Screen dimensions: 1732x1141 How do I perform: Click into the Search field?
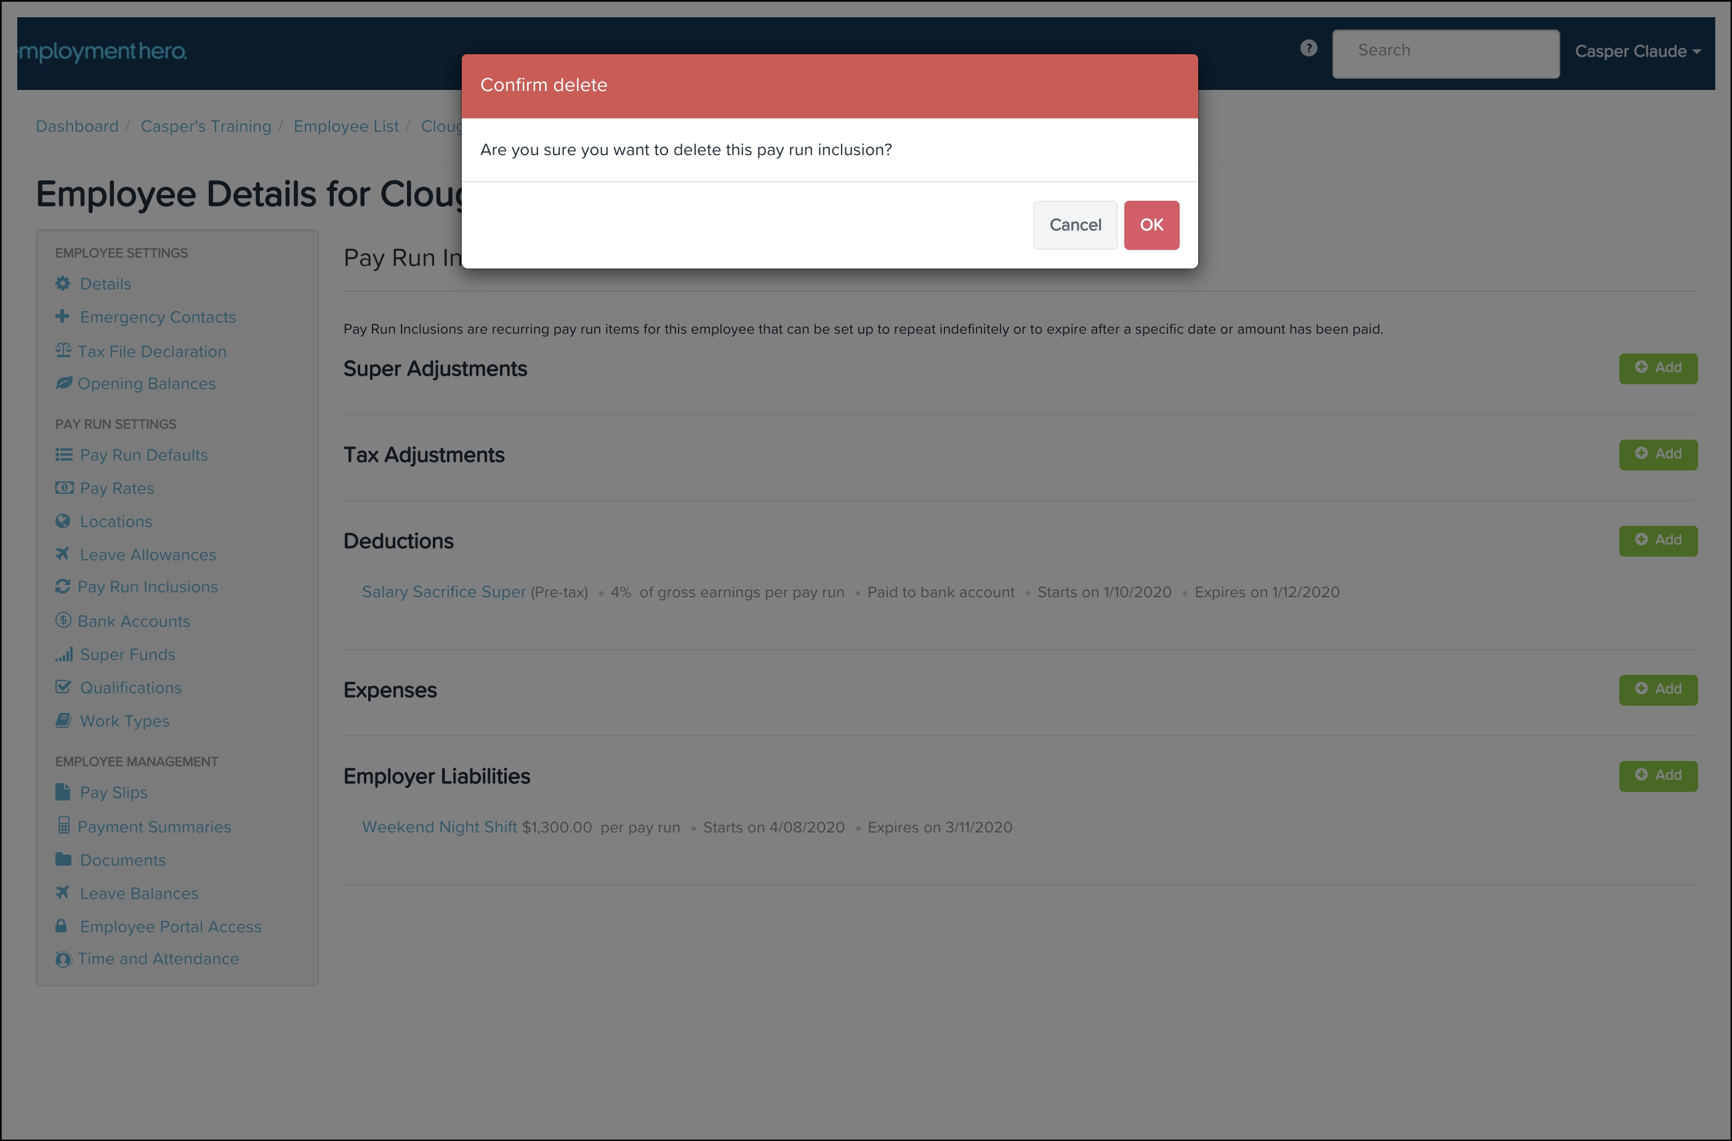[1444, 52]
